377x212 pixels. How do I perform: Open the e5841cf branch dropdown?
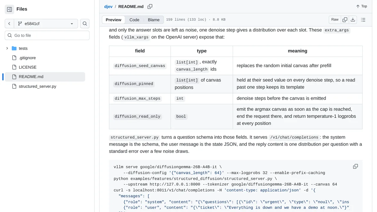[46, 24]
